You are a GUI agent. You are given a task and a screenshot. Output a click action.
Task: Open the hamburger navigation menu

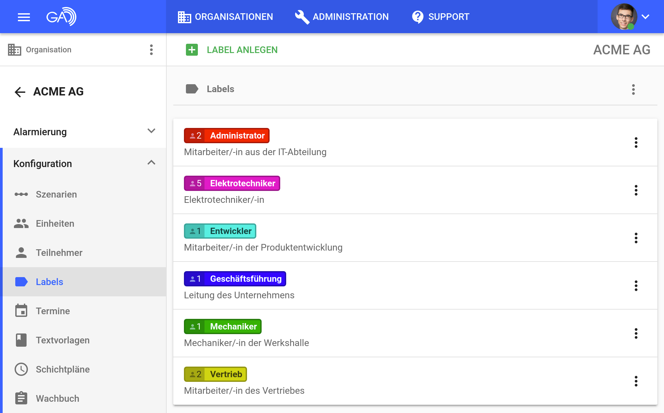[x=24, y=17]
